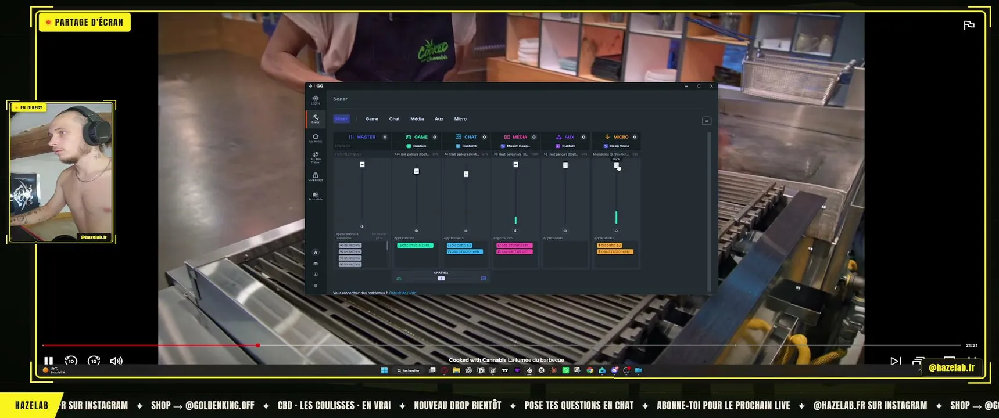Click the first UNKNOWN app chip in MASTER
Viewport: 999px width, 418px height.
tap(350, 246)
